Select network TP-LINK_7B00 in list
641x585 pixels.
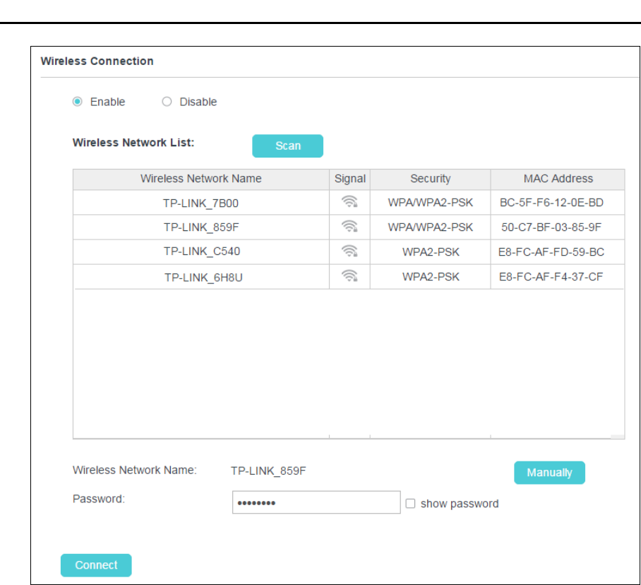[200, 203]
